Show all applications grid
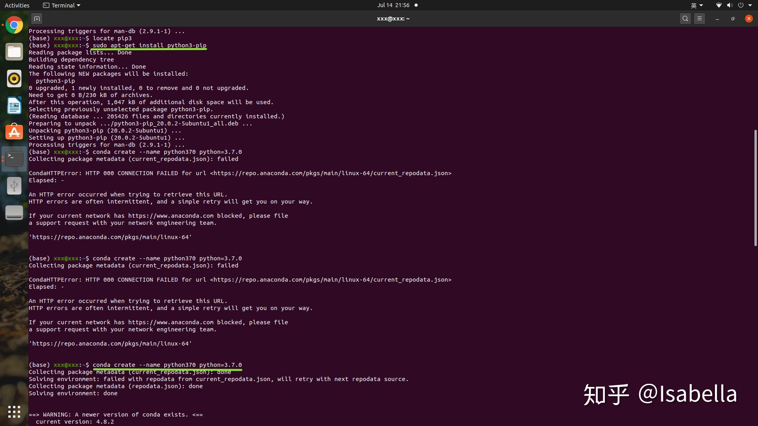The width and height of the screenshot is (758, 426). pos(14,412)
